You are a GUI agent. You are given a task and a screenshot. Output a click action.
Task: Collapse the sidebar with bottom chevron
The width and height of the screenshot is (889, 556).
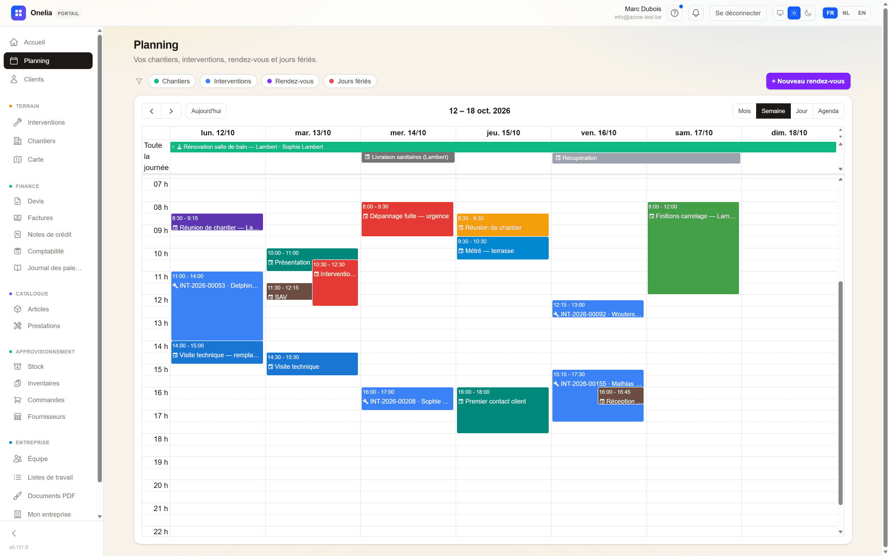pos(14,533)
